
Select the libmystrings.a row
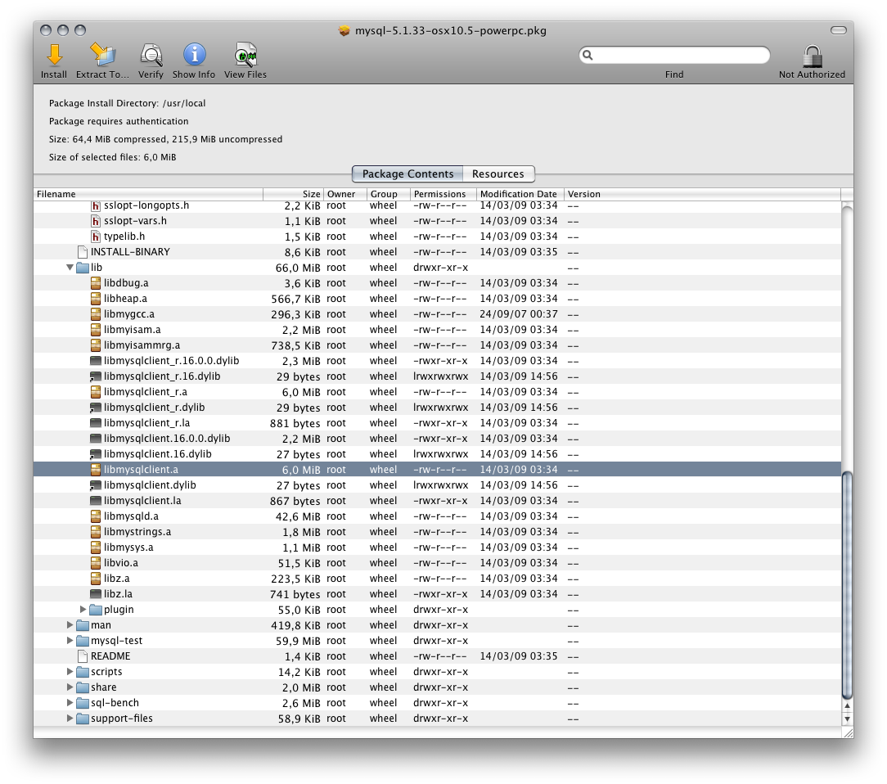click(x=437, y=532)
